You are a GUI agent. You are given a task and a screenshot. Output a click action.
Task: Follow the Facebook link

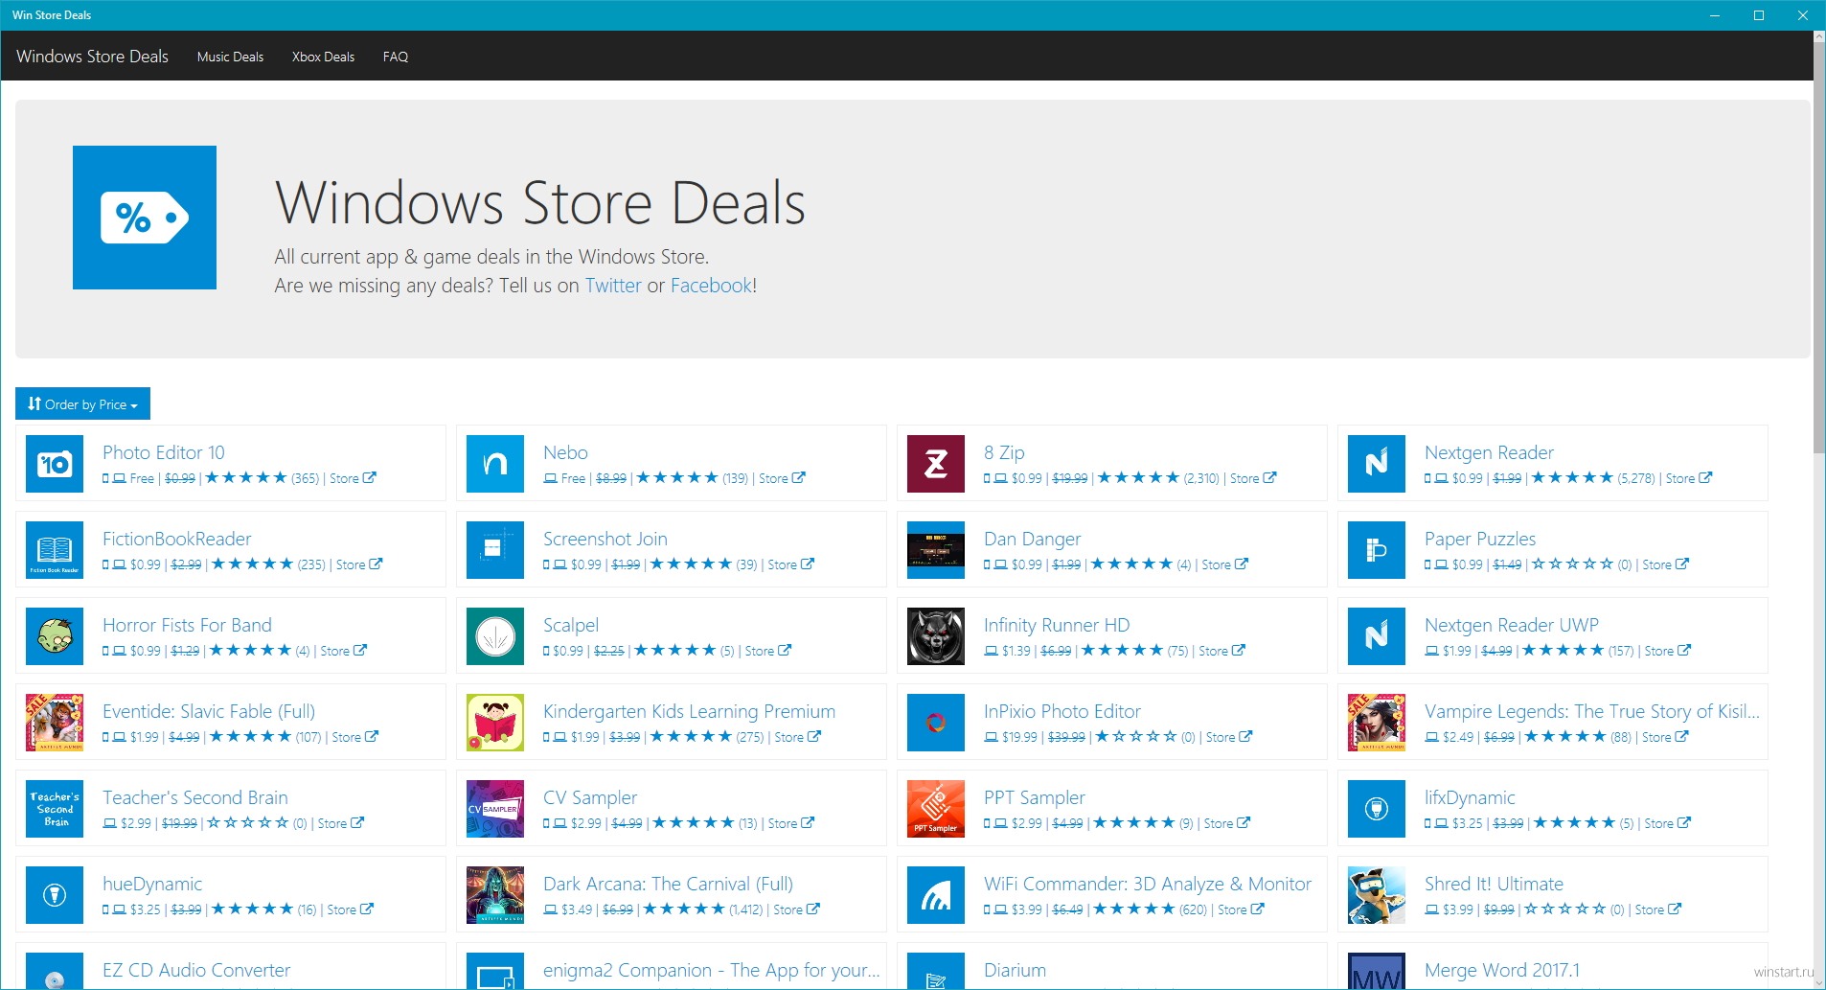click(711, 286)
